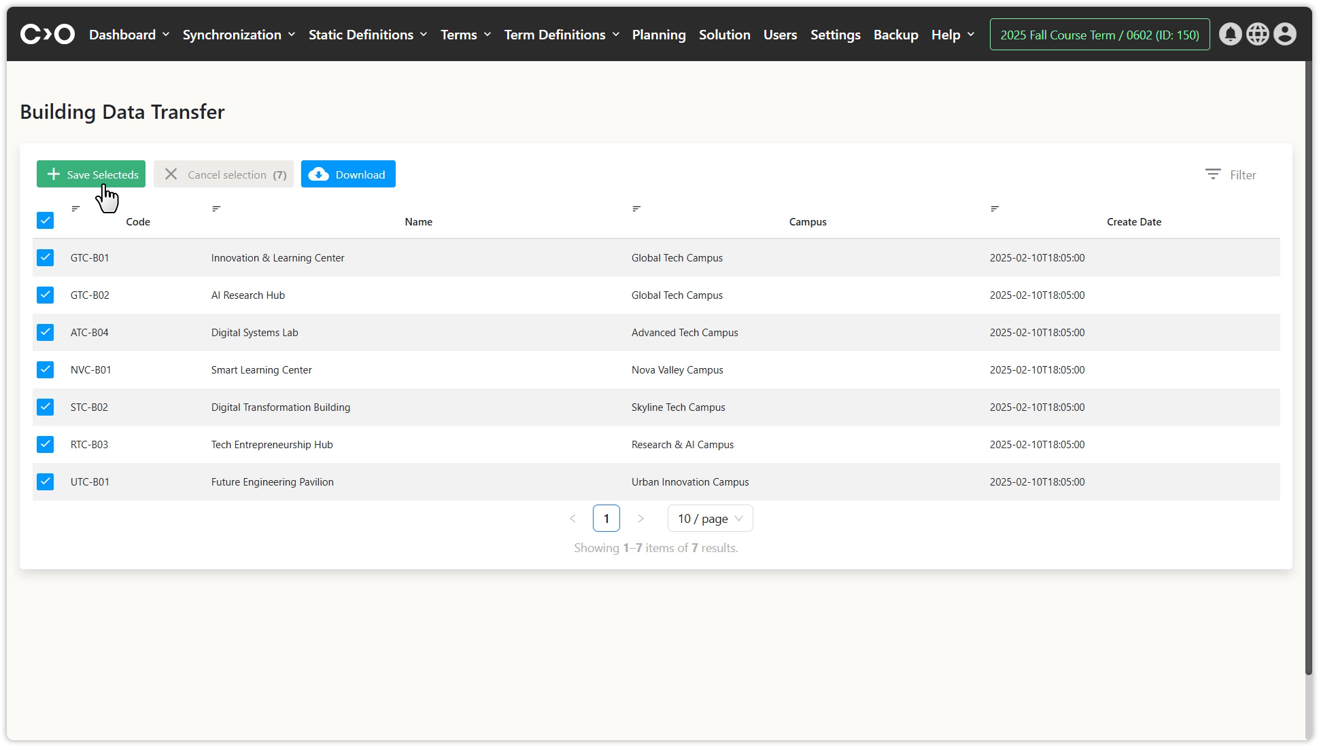Uncheck the select-all header checkbox

tap(45, 220)
